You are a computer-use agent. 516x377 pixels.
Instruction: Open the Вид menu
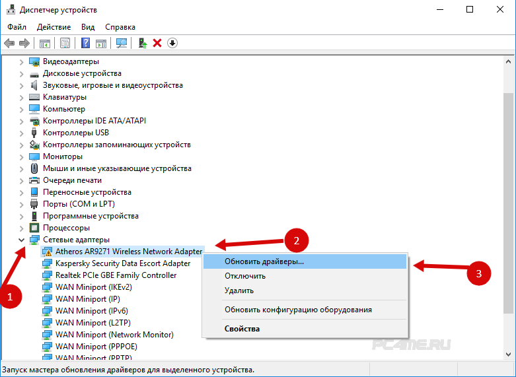[x=88, y=27]
